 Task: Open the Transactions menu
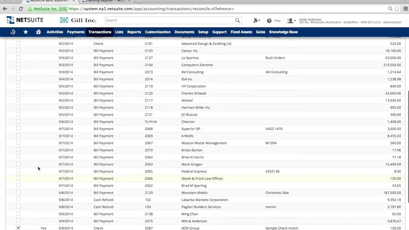[x=100, y=32]
